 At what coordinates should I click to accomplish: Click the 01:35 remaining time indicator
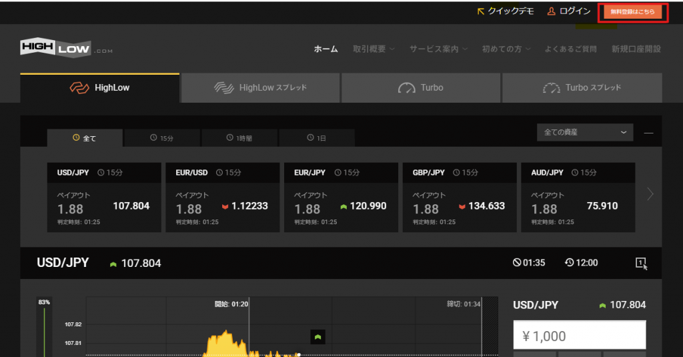coord(529,263)
